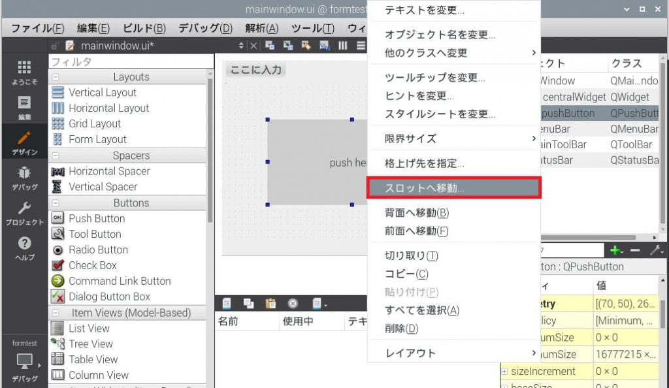The image size is (669, 388).
Task: Toggle the lock icon beside mainwindow.ui
Action: (x=55, y=46)
